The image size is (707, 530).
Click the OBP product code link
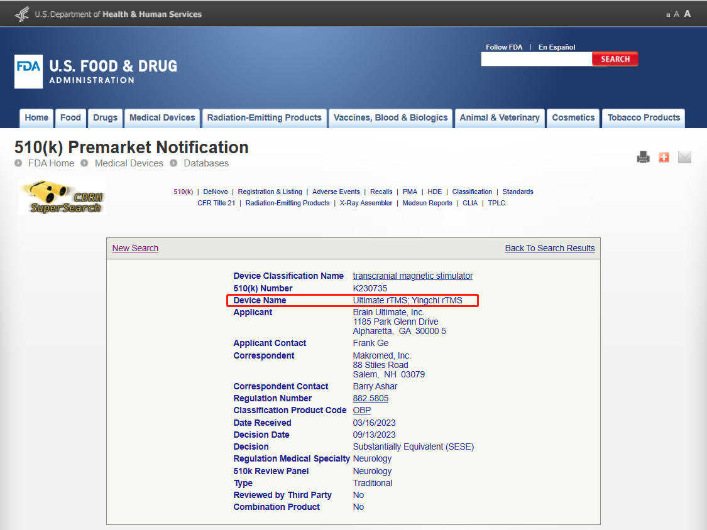coord(362,410)
